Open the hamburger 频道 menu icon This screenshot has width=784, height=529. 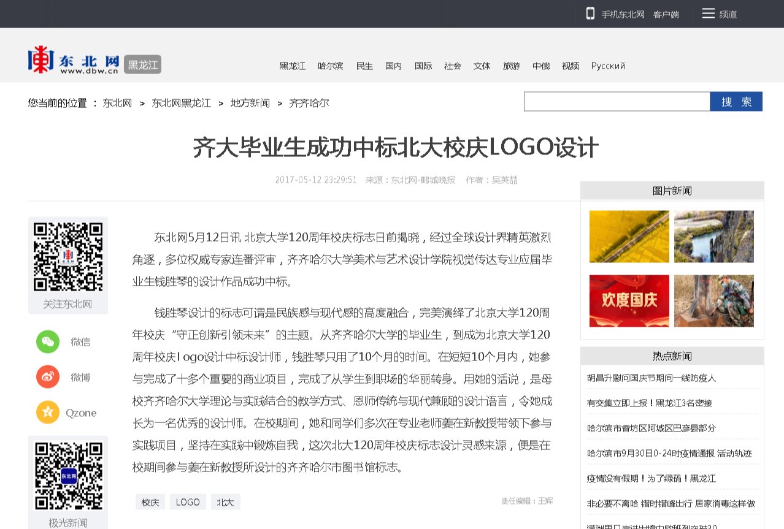[708, 13]
